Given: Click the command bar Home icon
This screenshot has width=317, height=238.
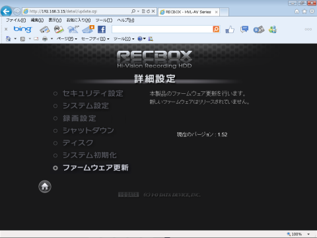Looking at the screenshot, I should (x=9, y=39).
